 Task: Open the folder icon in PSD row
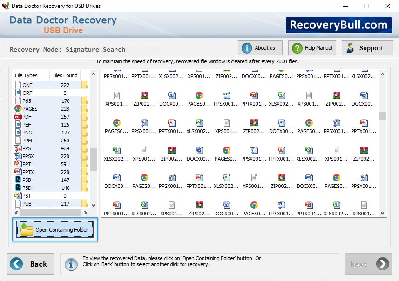tap(84, 187)
